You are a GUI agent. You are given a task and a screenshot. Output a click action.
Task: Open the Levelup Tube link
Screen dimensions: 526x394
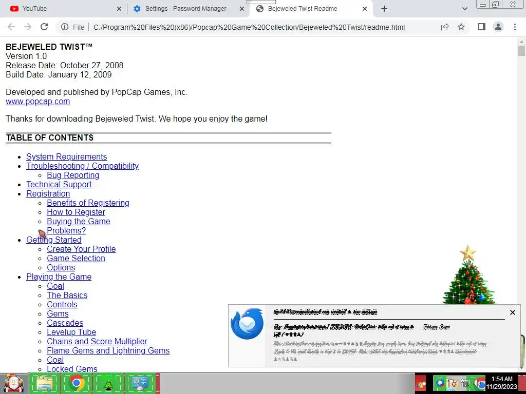click(x=71, y=332)
